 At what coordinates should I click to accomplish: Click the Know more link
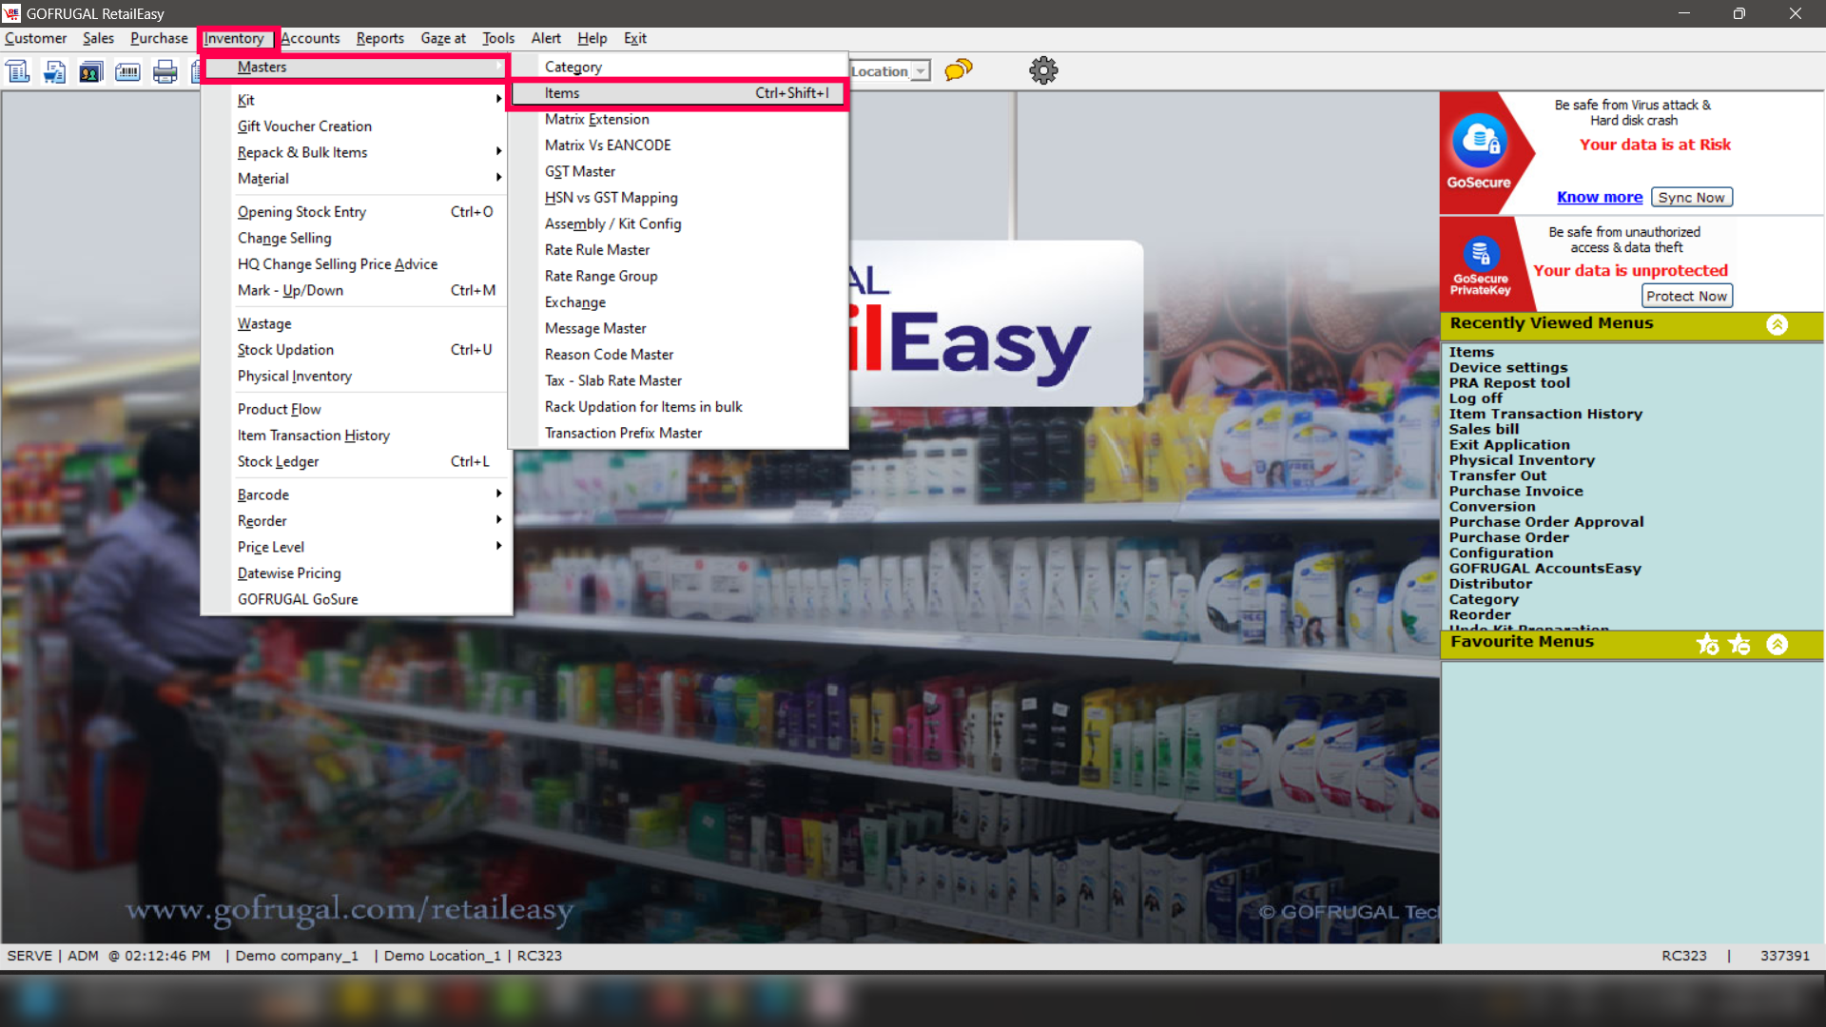1599,197
